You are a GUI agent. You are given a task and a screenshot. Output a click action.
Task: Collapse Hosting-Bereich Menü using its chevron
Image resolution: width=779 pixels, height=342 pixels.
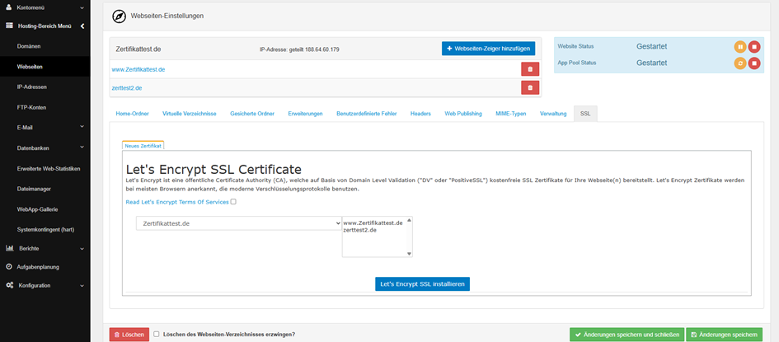pyautogui.click(x=82, y=26)
